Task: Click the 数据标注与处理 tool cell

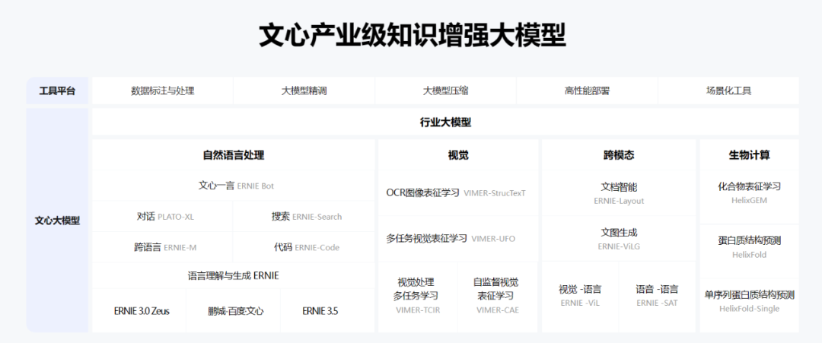Action: tap(162, 91)
